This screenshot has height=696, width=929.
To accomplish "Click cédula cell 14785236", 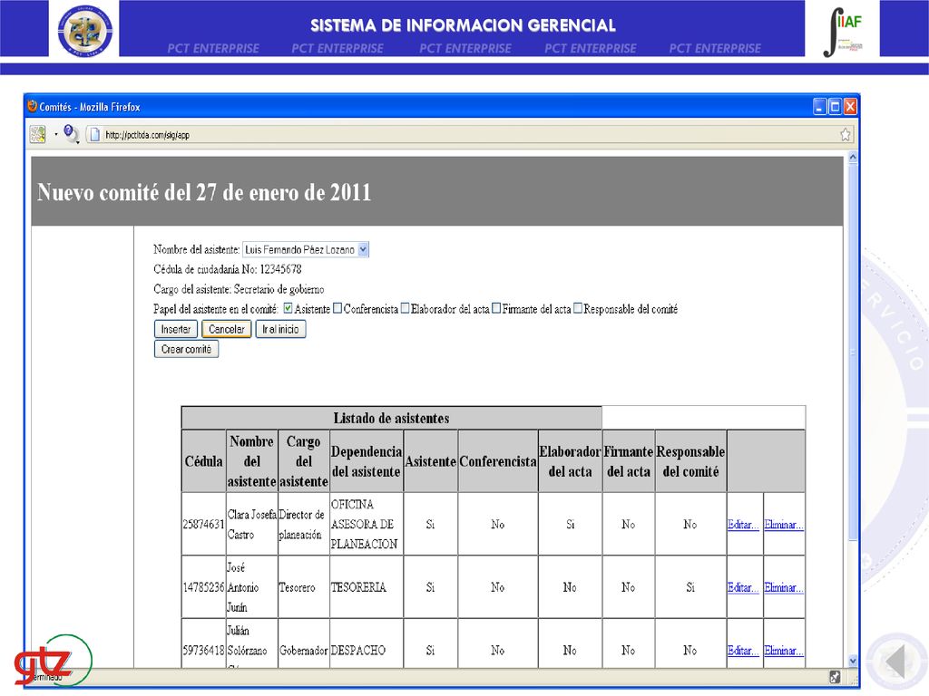I will point(203,587).
